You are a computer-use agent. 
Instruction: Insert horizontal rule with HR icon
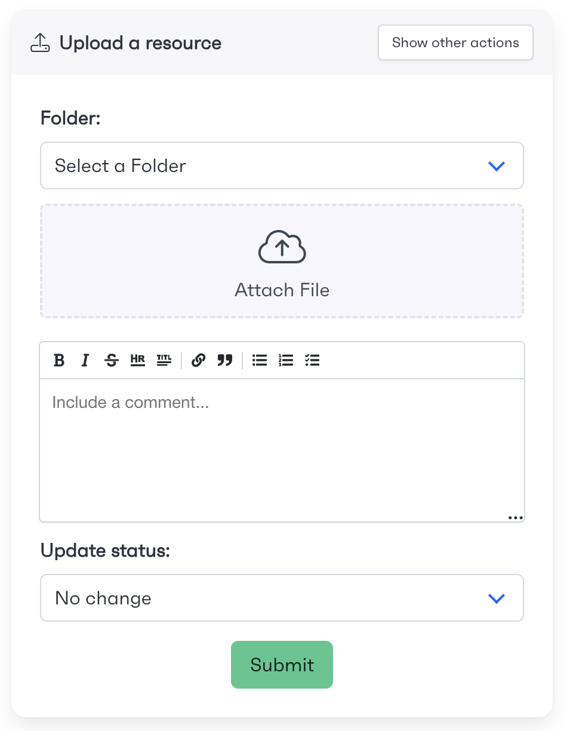click(x=138, y=360)
